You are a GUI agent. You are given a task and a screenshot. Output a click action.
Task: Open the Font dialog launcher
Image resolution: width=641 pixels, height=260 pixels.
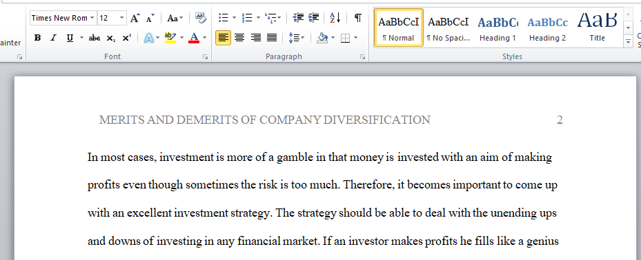pyautogui.click(x=205, y=58)
